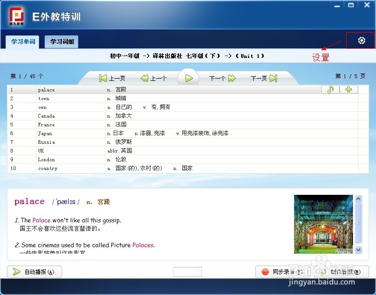The height and width of the screenshot is (295, 376).
Task: Click example sentence 'The Palace won't like all this gossip'
Action: tap(68, 220)
